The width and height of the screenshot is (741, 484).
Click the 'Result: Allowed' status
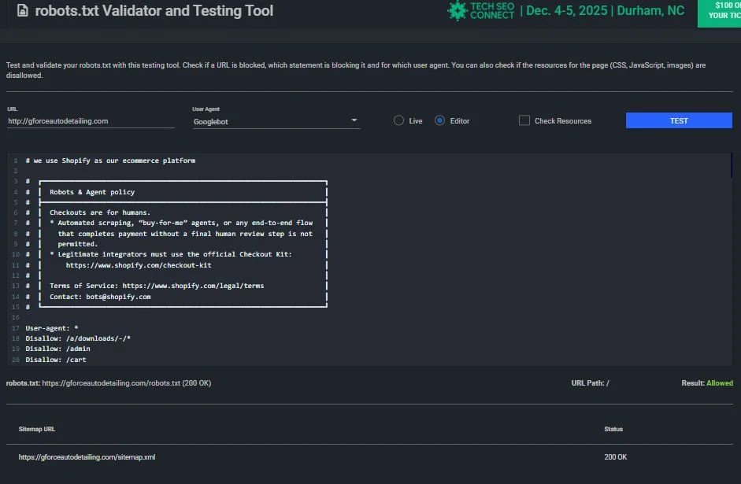click(707, 383)
